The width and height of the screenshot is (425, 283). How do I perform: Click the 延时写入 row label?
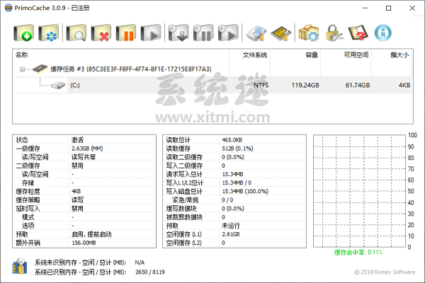pyautogui.click(x=28, y=209)
